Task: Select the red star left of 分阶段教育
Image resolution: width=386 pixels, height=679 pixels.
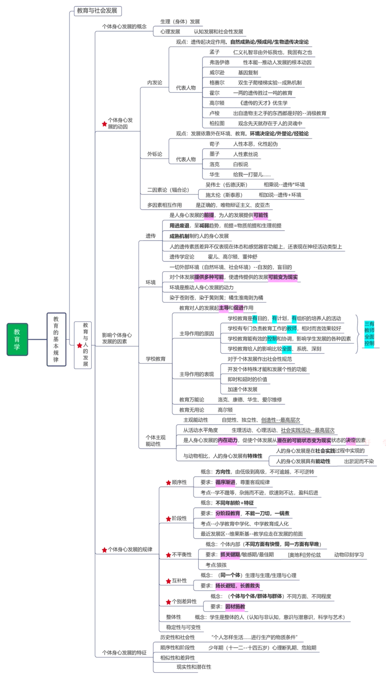Action: (168, 519)
